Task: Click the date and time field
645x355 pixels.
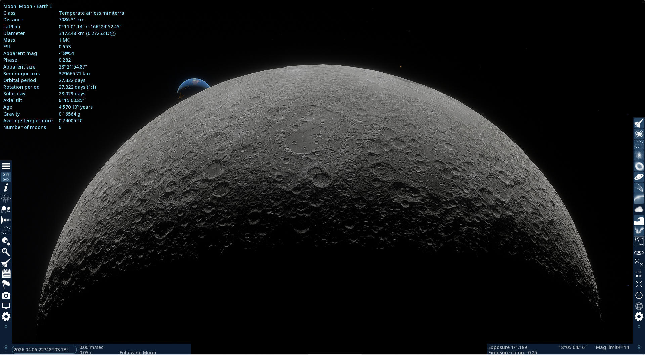Action: [x=44, y=350]
